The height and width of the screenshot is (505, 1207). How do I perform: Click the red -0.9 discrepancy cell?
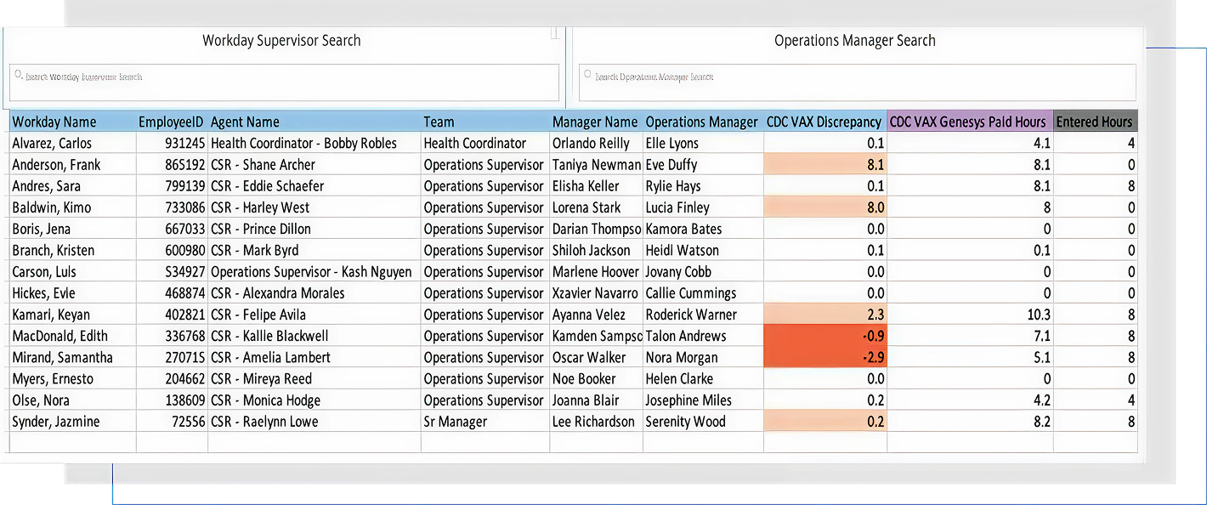(825, 336)
